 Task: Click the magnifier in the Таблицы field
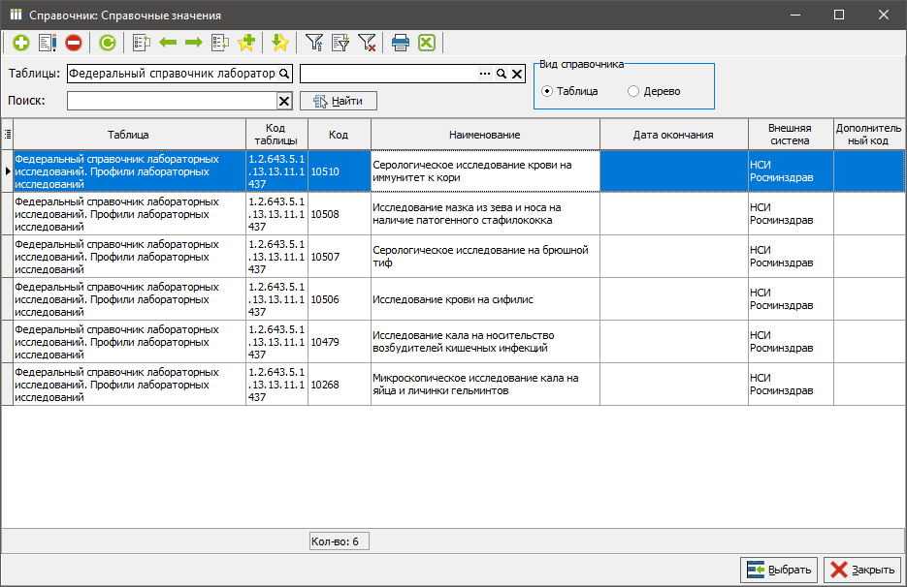(284, 74)
